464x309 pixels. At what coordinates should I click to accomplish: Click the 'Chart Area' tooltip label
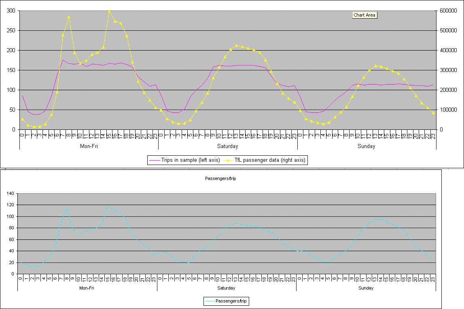point(364,15)
